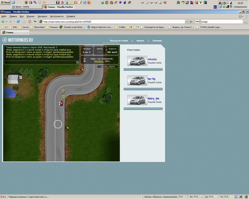Click the US flag icon in the taskbar
Screen dimensions: 249x199
click(192, 2)
